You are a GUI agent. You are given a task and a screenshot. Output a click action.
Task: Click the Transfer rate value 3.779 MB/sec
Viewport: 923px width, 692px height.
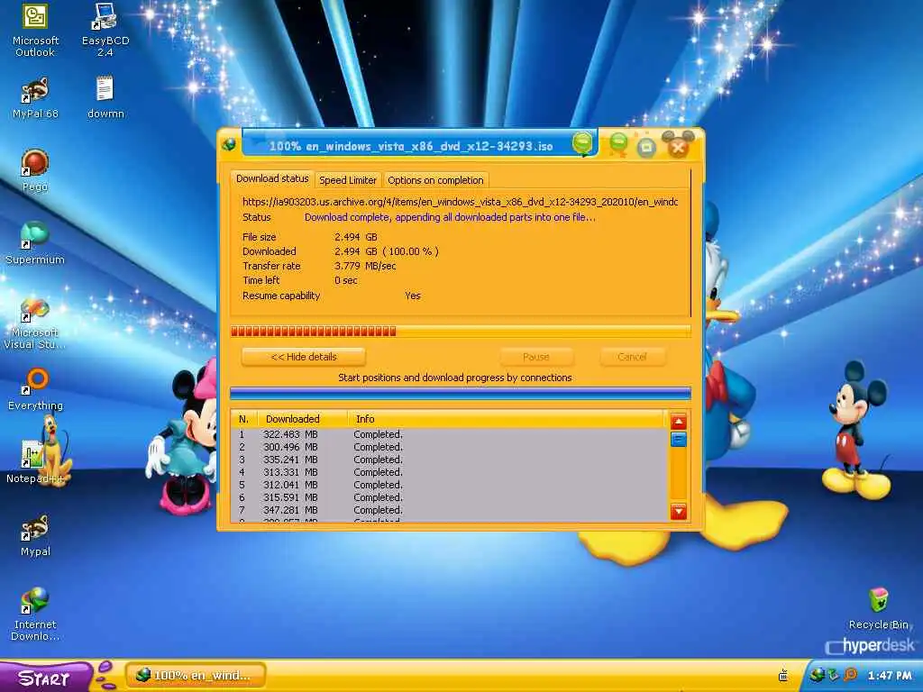(365, 266)
